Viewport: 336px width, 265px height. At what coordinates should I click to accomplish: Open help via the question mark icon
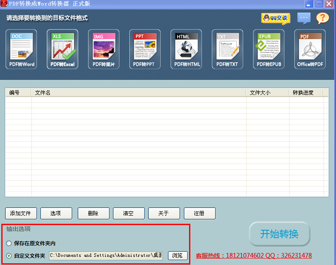[x=322, y=18]
